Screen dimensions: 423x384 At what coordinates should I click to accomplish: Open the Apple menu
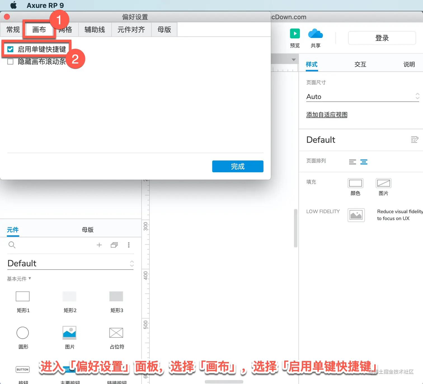[x=13, y=5]
